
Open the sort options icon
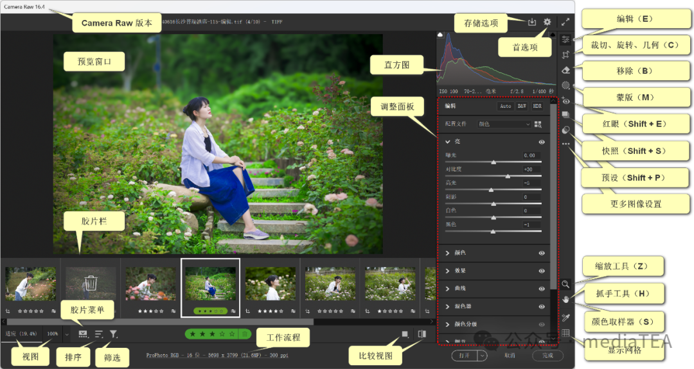[99, 334]
